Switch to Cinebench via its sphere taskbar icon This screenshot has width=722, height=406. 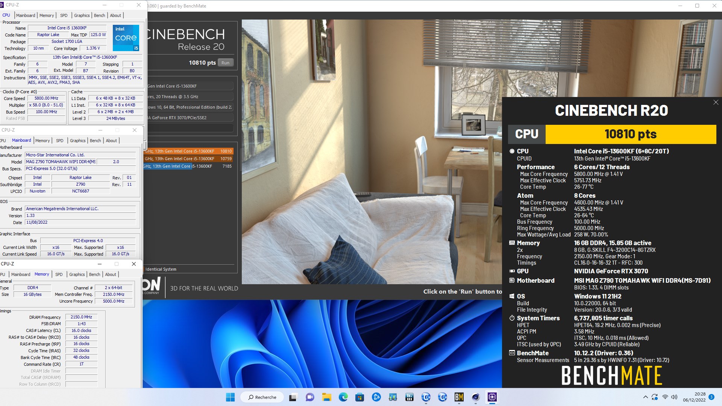476,397
